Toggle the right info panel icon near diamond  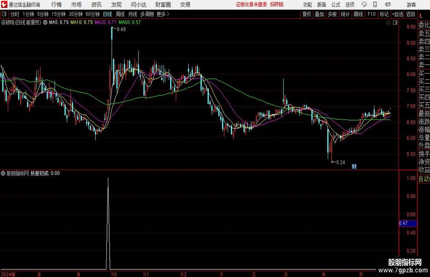(x=395, y=22)
